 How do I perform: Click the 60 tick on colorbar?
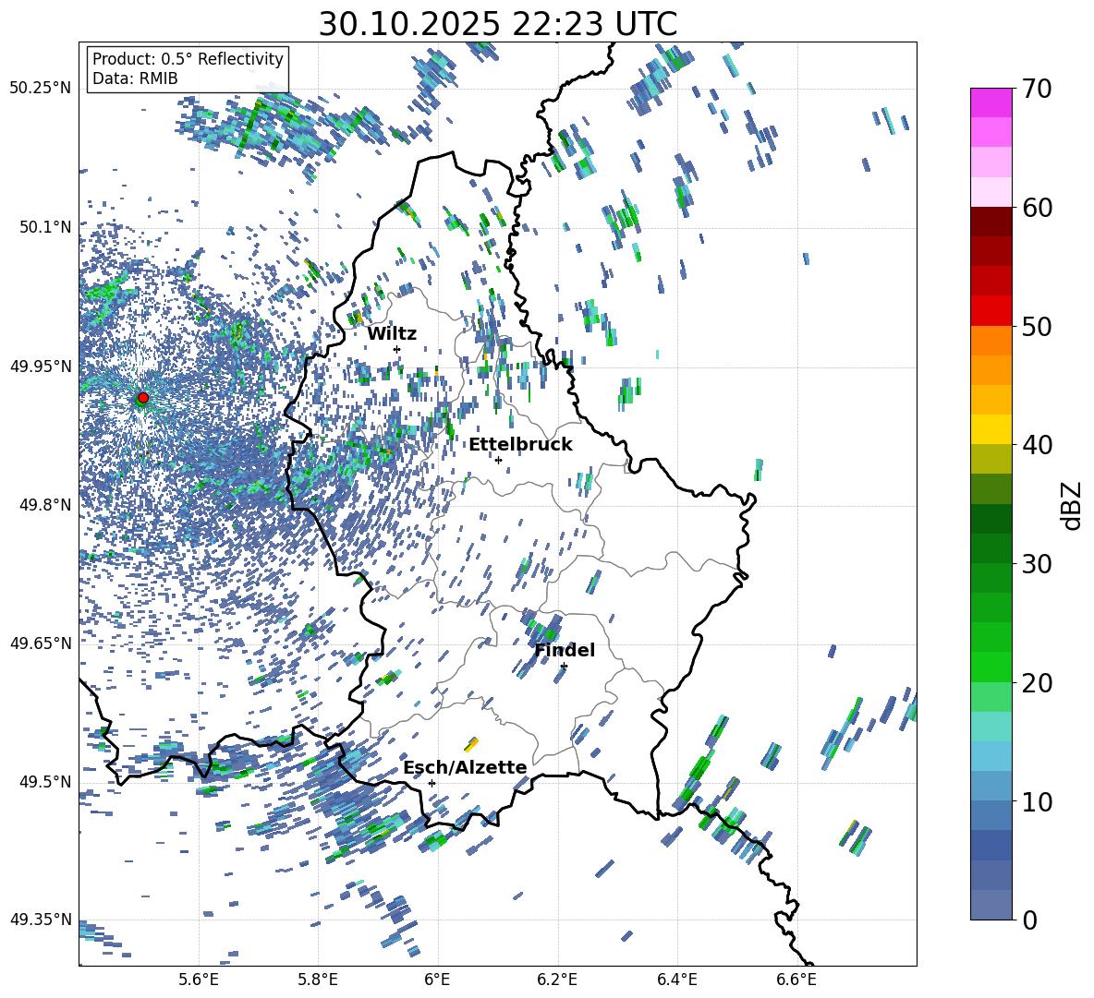(1037, 208)
